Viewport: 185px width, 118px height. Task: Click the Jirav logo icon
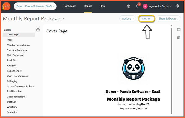(6, 6)
